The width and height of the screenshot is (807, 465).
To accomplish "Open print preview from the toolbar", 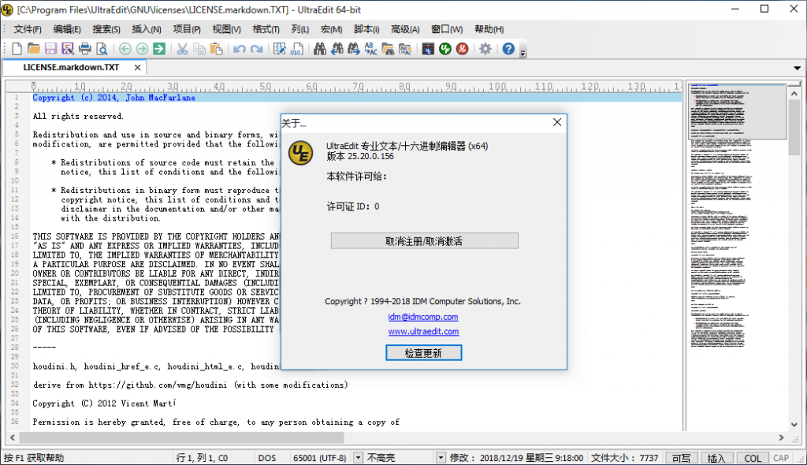I will [x=102, y=49].
